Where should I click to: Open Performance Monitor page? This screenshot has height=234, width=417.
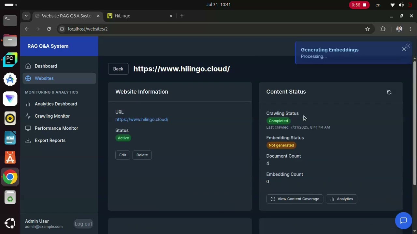[x=59, y=128]
